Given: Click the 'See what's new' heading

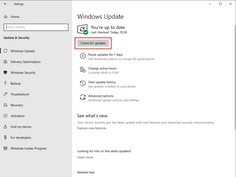Looking at the screenshot, I should click(92, 116).
